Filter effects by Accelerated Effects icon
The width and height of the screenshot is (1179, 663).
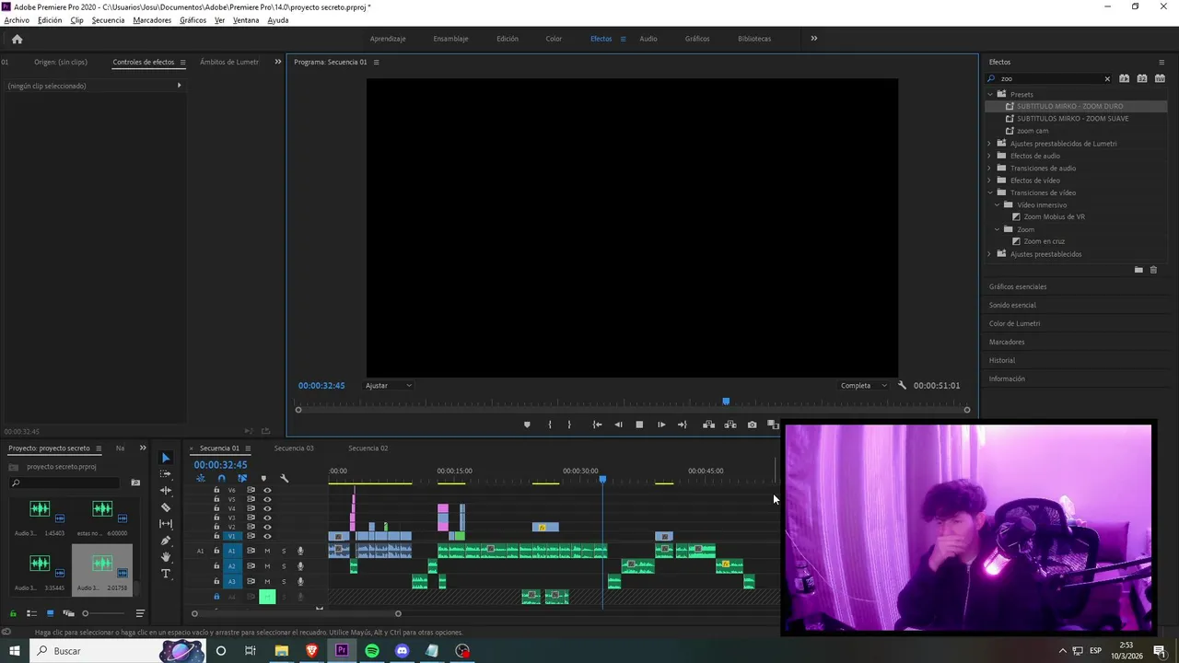point(1125,78)
